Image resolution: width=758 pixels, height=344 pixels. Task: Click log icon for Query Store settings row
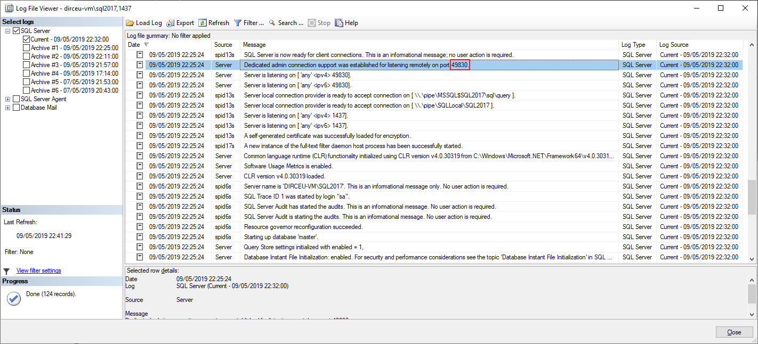click(140, 247)
